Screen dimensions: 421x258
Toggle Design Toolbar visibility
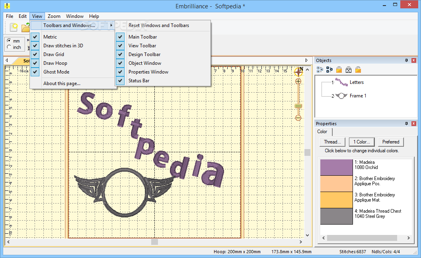(163, 54)
